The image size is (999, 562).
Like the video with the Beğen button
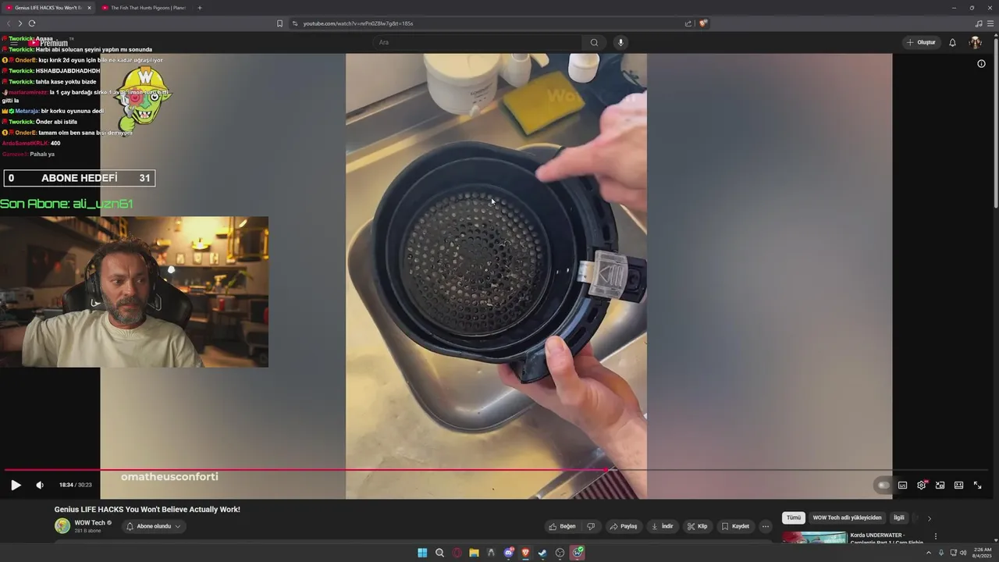(562, 526)
